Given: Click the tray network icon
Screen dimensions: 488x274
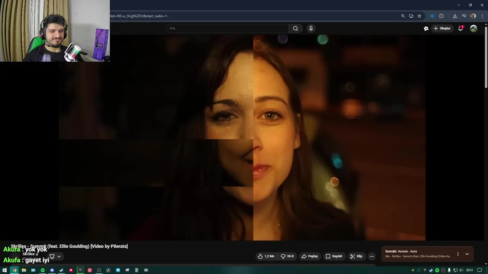Looking at the screenshot, I should [455, 270].
